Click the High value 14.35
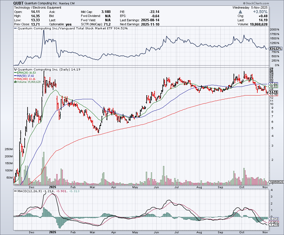Image resolution: width=284 pixels, height=235 pixels. click(x=35, y=16)
